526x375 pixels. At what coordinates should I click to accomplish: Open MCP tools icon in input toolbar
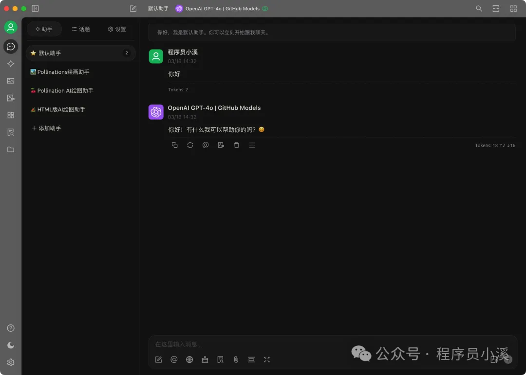click(x=205, y=359)
